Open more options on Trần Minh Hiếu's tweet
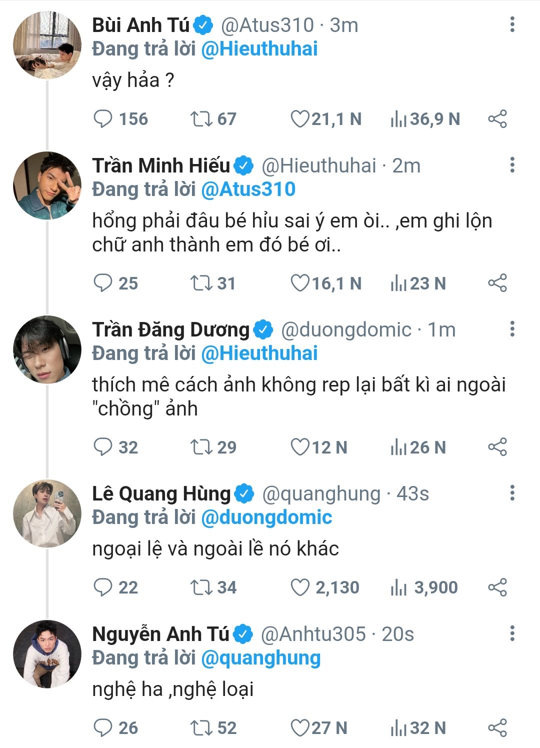Image resolution: width=540 pixels, height=748 pixels. (x=512, y=165)
